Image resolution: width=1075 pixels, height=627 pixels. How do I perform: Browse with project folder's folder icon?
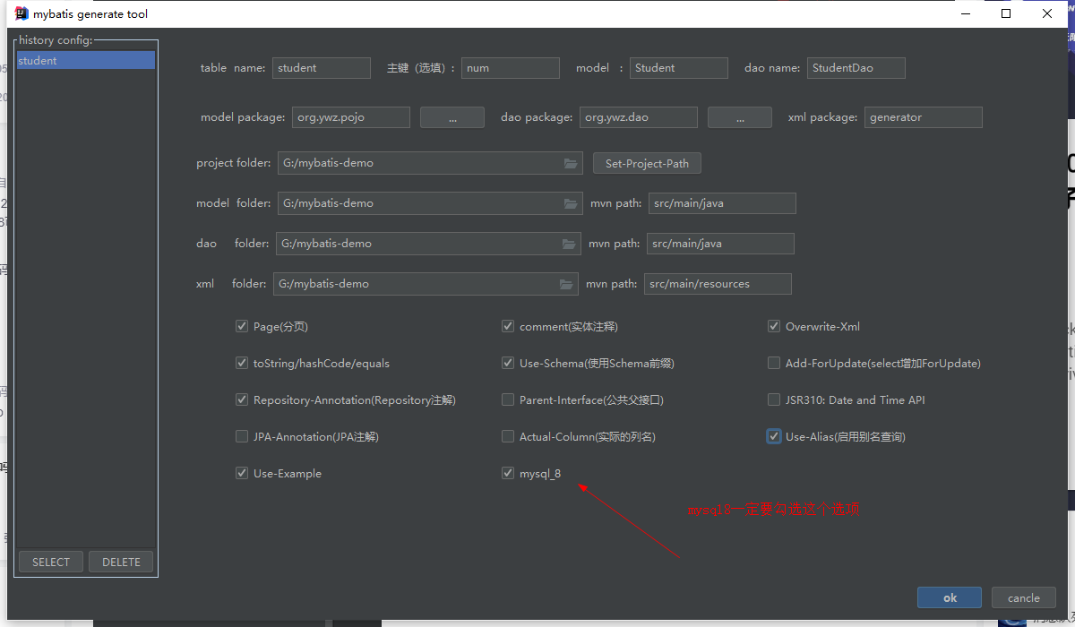click(x=571, y=163)
